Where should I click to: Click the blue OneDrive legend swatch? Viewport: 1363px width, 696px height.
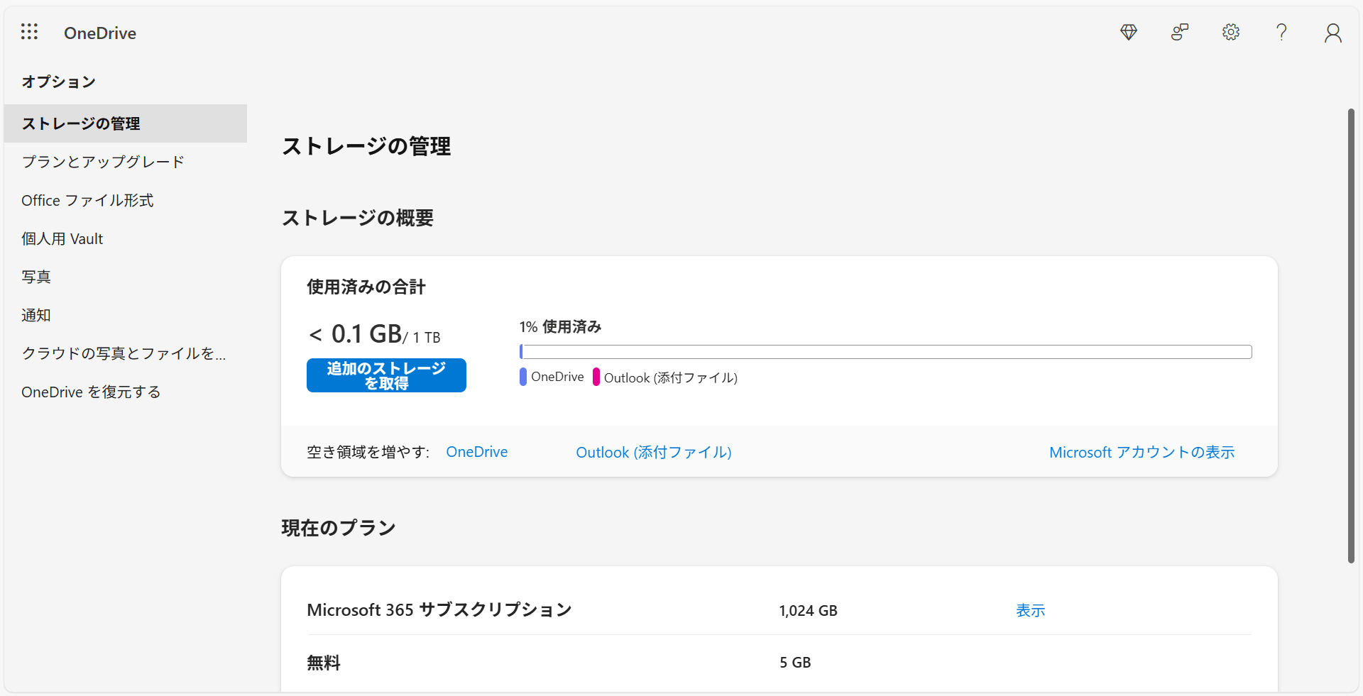(x=523, y=377)
